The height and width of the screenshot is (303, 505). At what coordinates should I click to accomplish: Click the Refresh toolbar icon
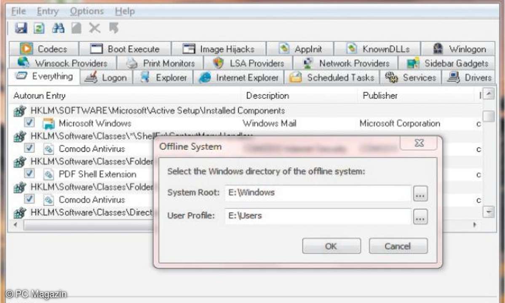pyautogui.click(x=39, y=28)
